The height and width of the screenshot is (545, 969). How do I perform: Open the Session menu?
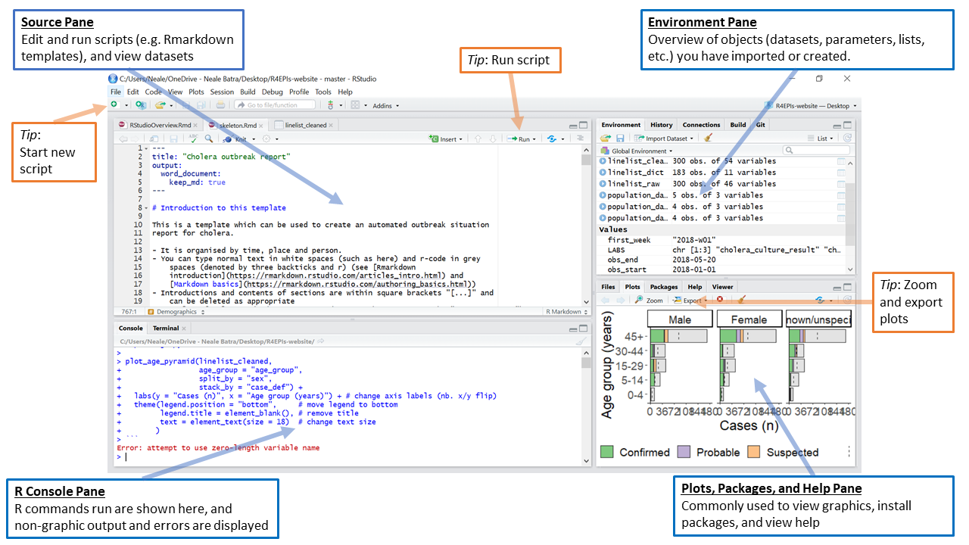tap(222, 92)
